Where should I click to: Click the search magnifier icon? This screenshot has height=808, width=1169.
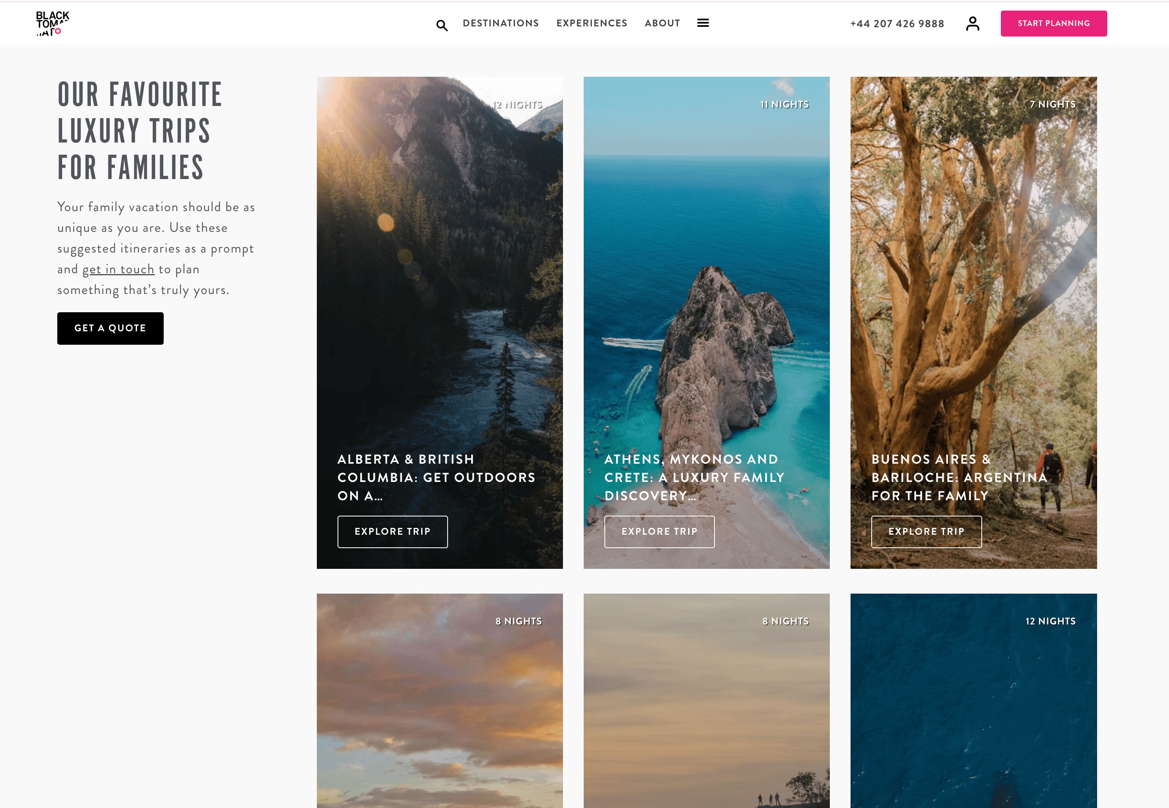point(442,25)
